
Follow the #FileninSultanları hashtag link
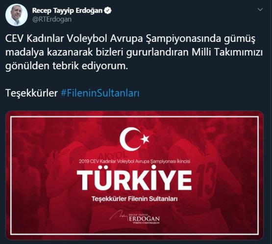[x=100, y=93]
